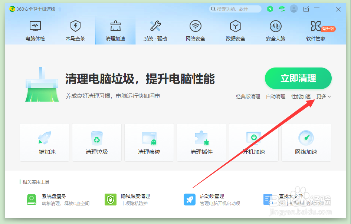Screen dimensions: 351x224
Task: Click the 立即清理 button
Action: 298,78
